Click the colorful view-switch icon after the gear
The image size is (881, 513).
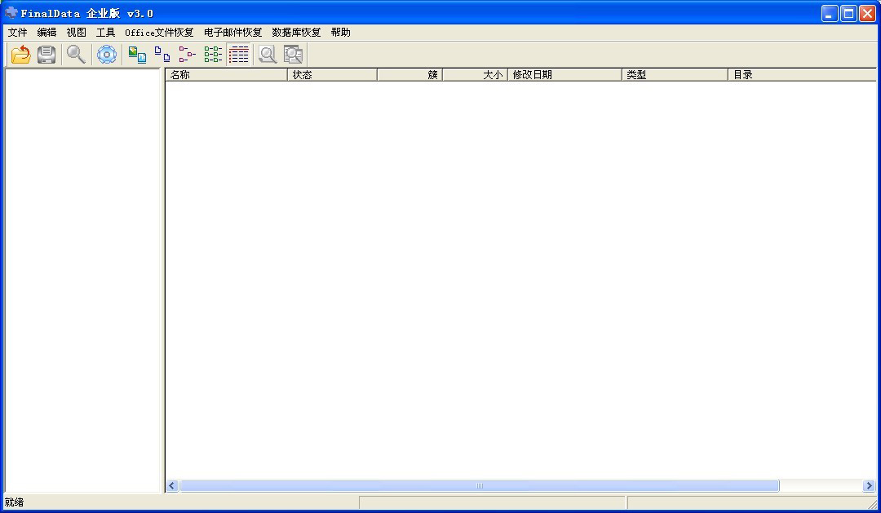(x=136, y=55)
